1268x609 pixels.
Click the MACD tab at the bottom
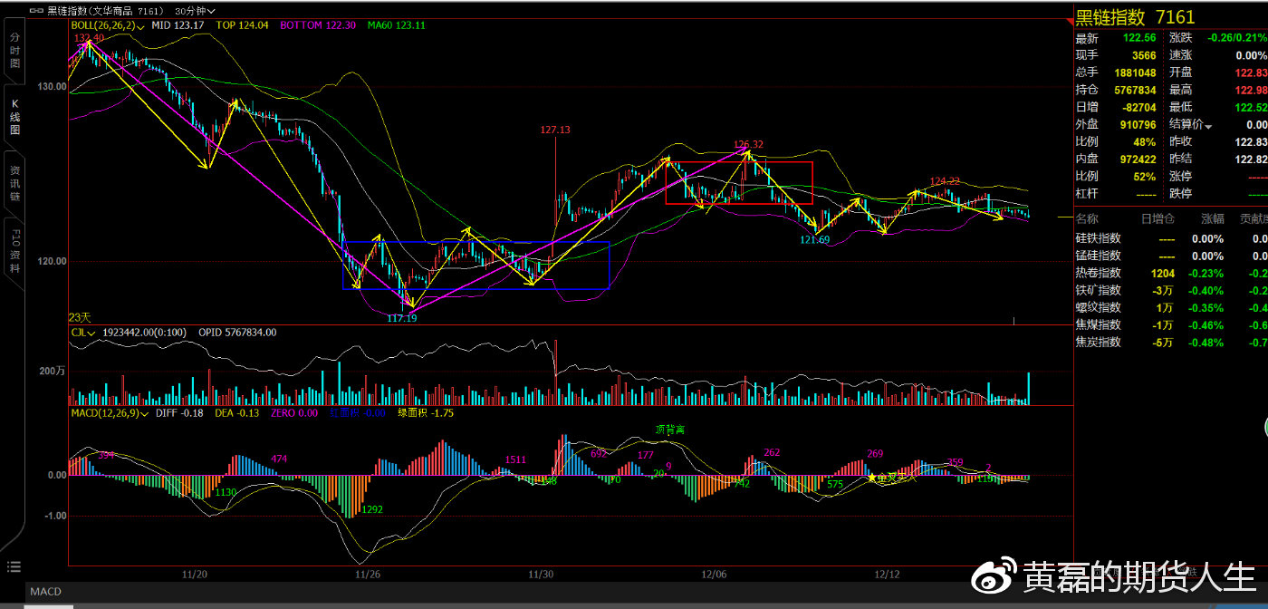point(45,592)
